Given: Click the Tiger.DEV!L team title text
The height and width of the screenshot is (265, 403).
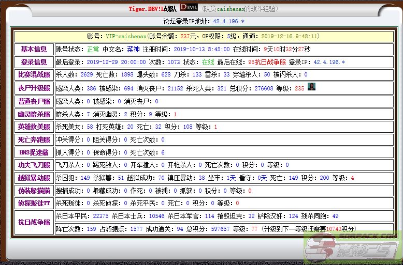Looking at the screenshot, I should click(x=152, y=9).
